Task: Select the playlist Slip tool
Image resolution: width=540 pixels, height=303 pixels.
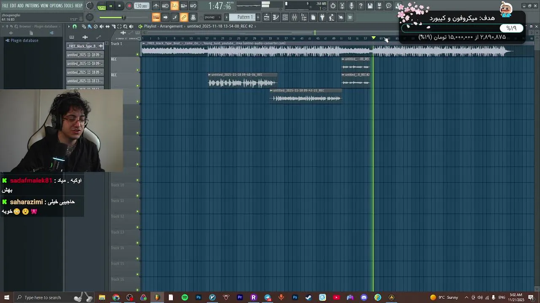Action: [x=107, y=27]
